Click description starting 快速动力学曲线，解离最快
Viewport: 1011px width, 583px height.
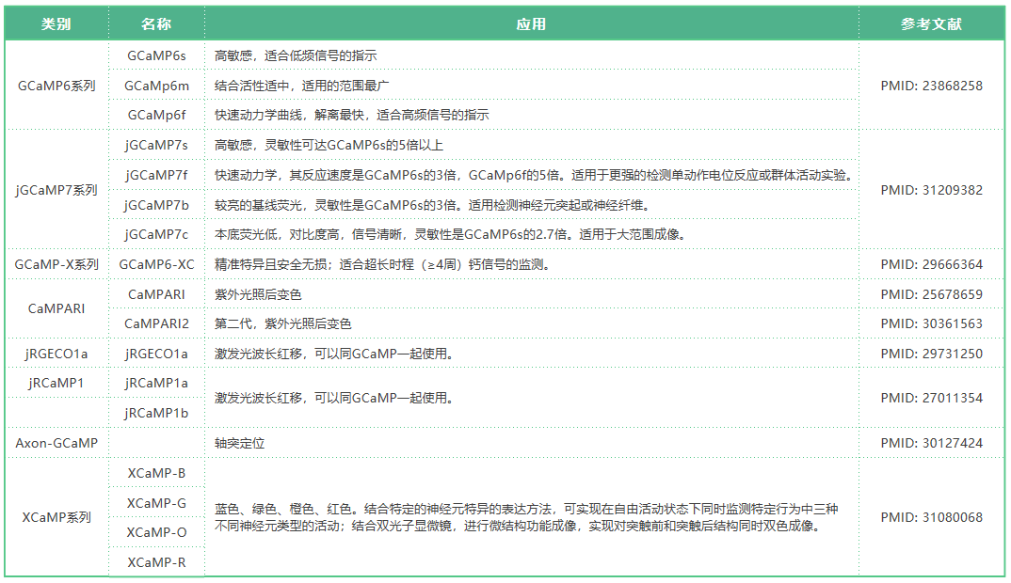coord(352,116)
